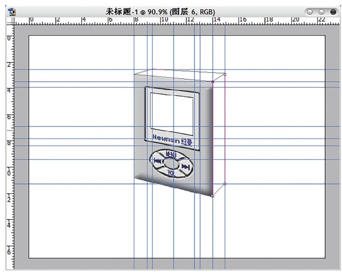Click the VOL label on the player wheel
The width and height of the screenshot is (342, 272).
point(171,173)
